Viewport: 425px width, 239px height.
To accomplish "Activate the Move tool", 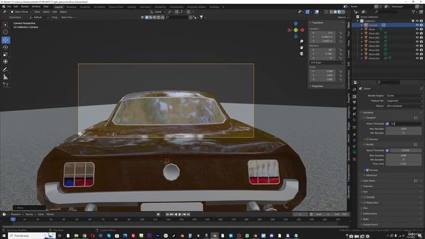I will pyautogui.click(x=5, y=40).
